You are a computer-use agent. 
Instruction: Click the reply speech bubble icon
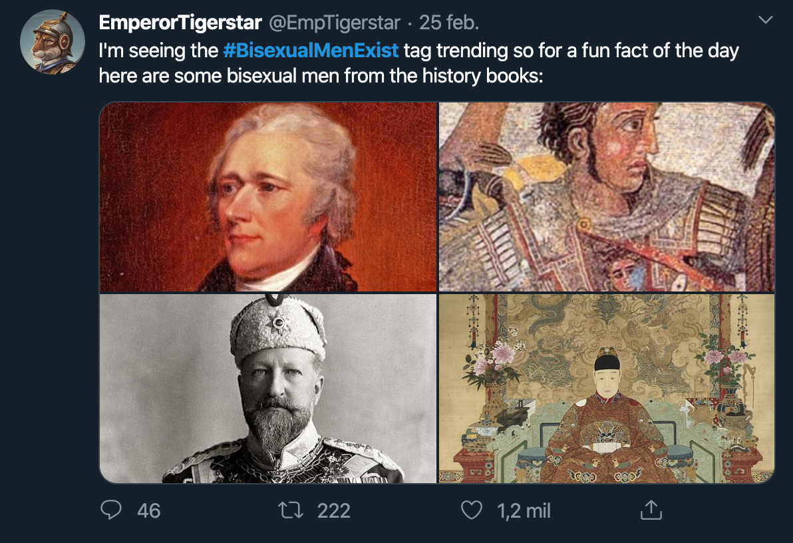(x=111, y=510)
